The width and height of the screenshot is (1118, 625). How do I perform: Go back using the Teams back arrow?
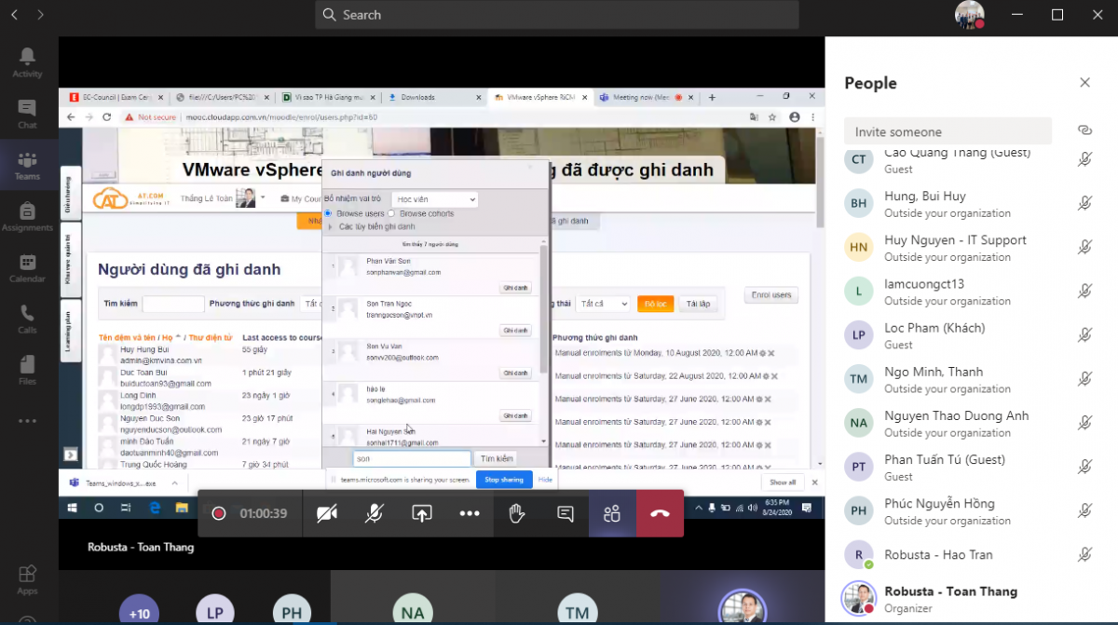(14, 15)
